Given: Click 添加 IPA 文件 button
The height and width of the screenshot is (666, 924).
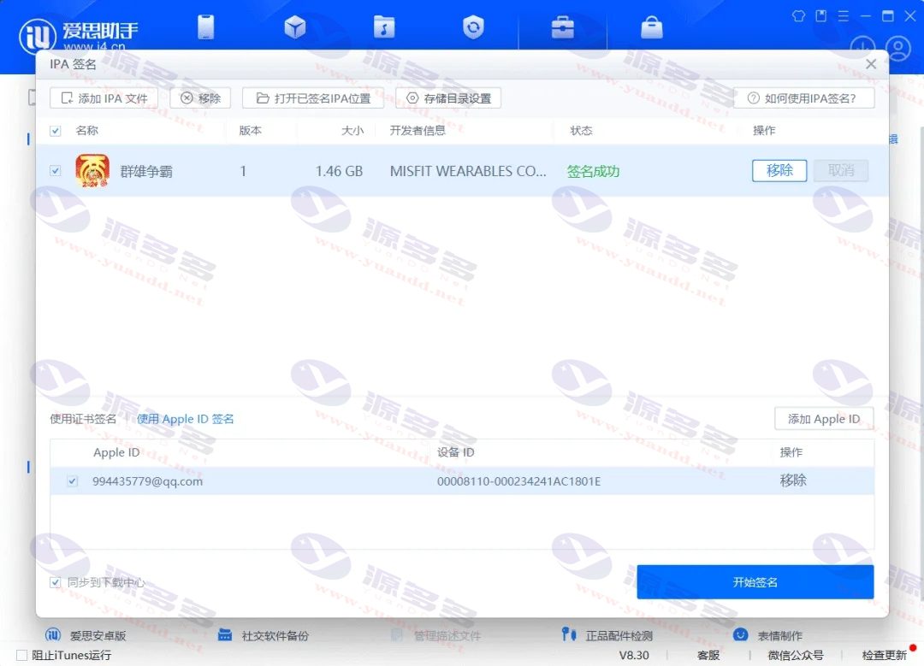Looking at the screenshot, I should coord(104,98).
